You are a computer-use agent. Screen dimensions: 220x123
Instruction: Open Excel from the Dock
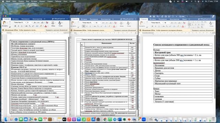(x=124, y=119)
